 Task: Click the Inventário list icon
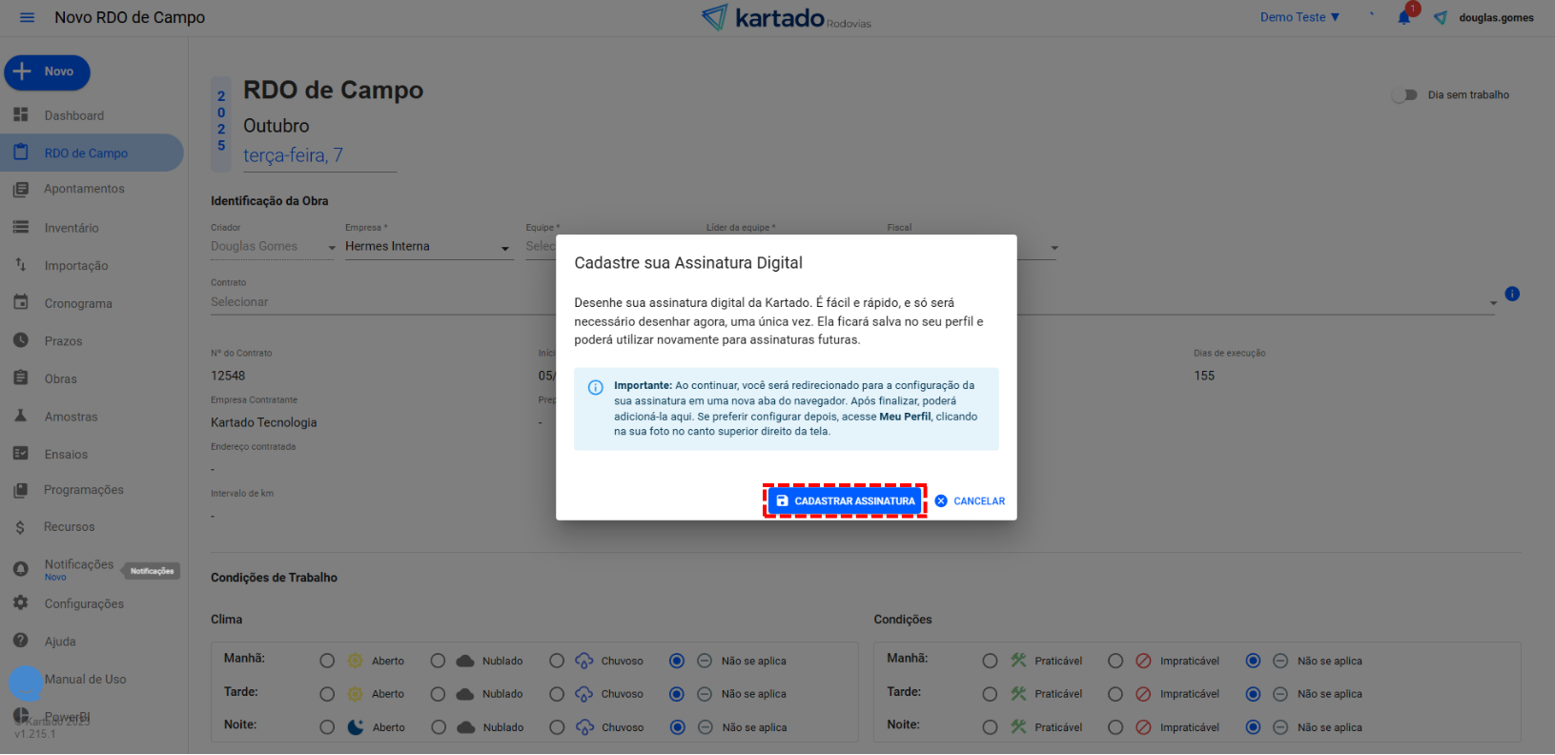(x=21, y=228)
